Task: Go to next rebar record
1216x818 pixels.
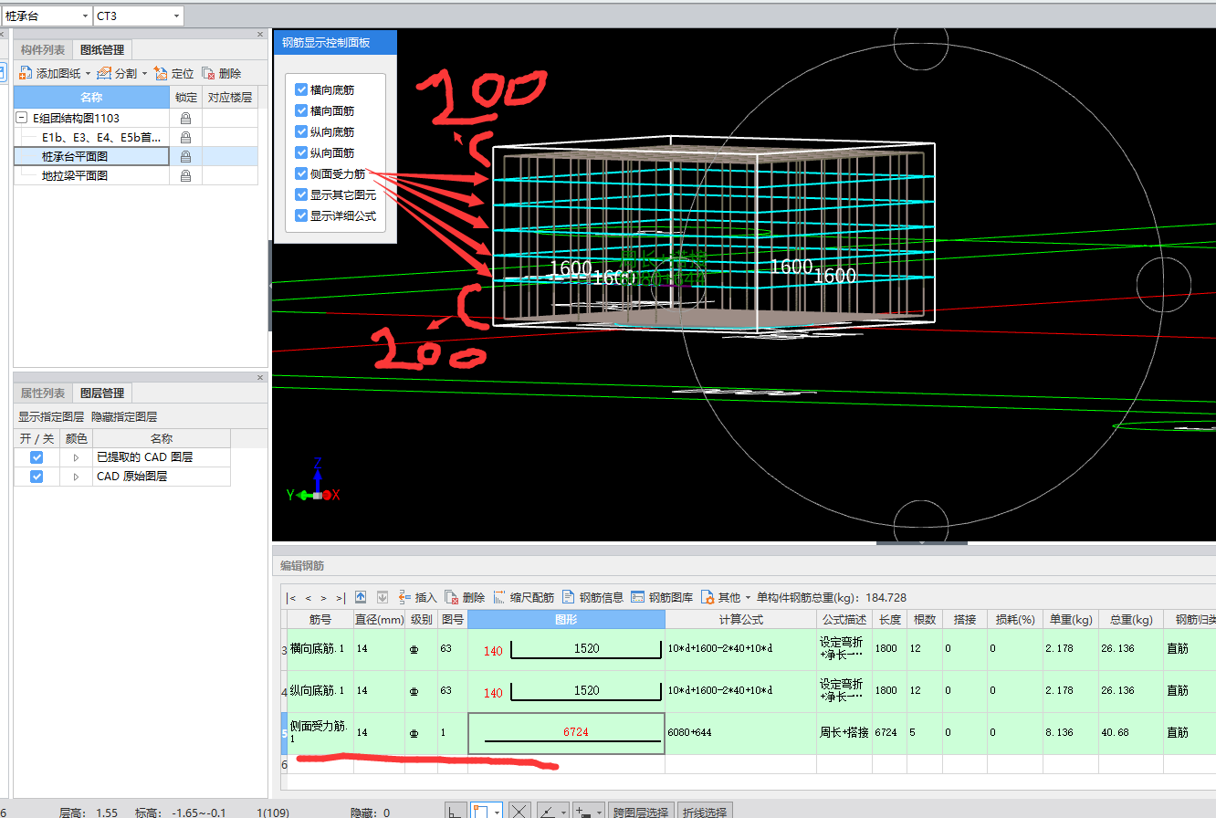Action: click(x=323, y=598)
